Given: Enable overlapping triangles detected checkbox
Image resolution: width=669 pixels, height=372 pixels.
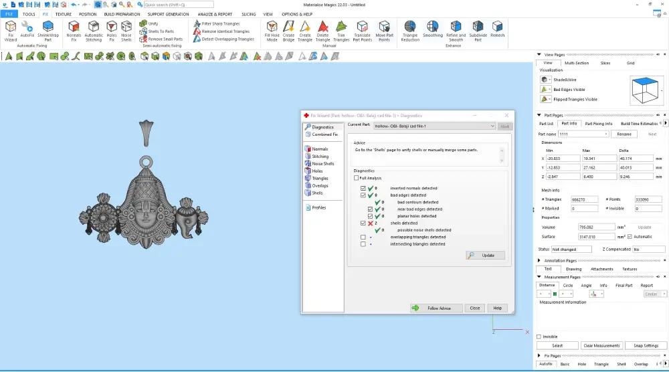Looking at the screenshot, I should (363, 238).
